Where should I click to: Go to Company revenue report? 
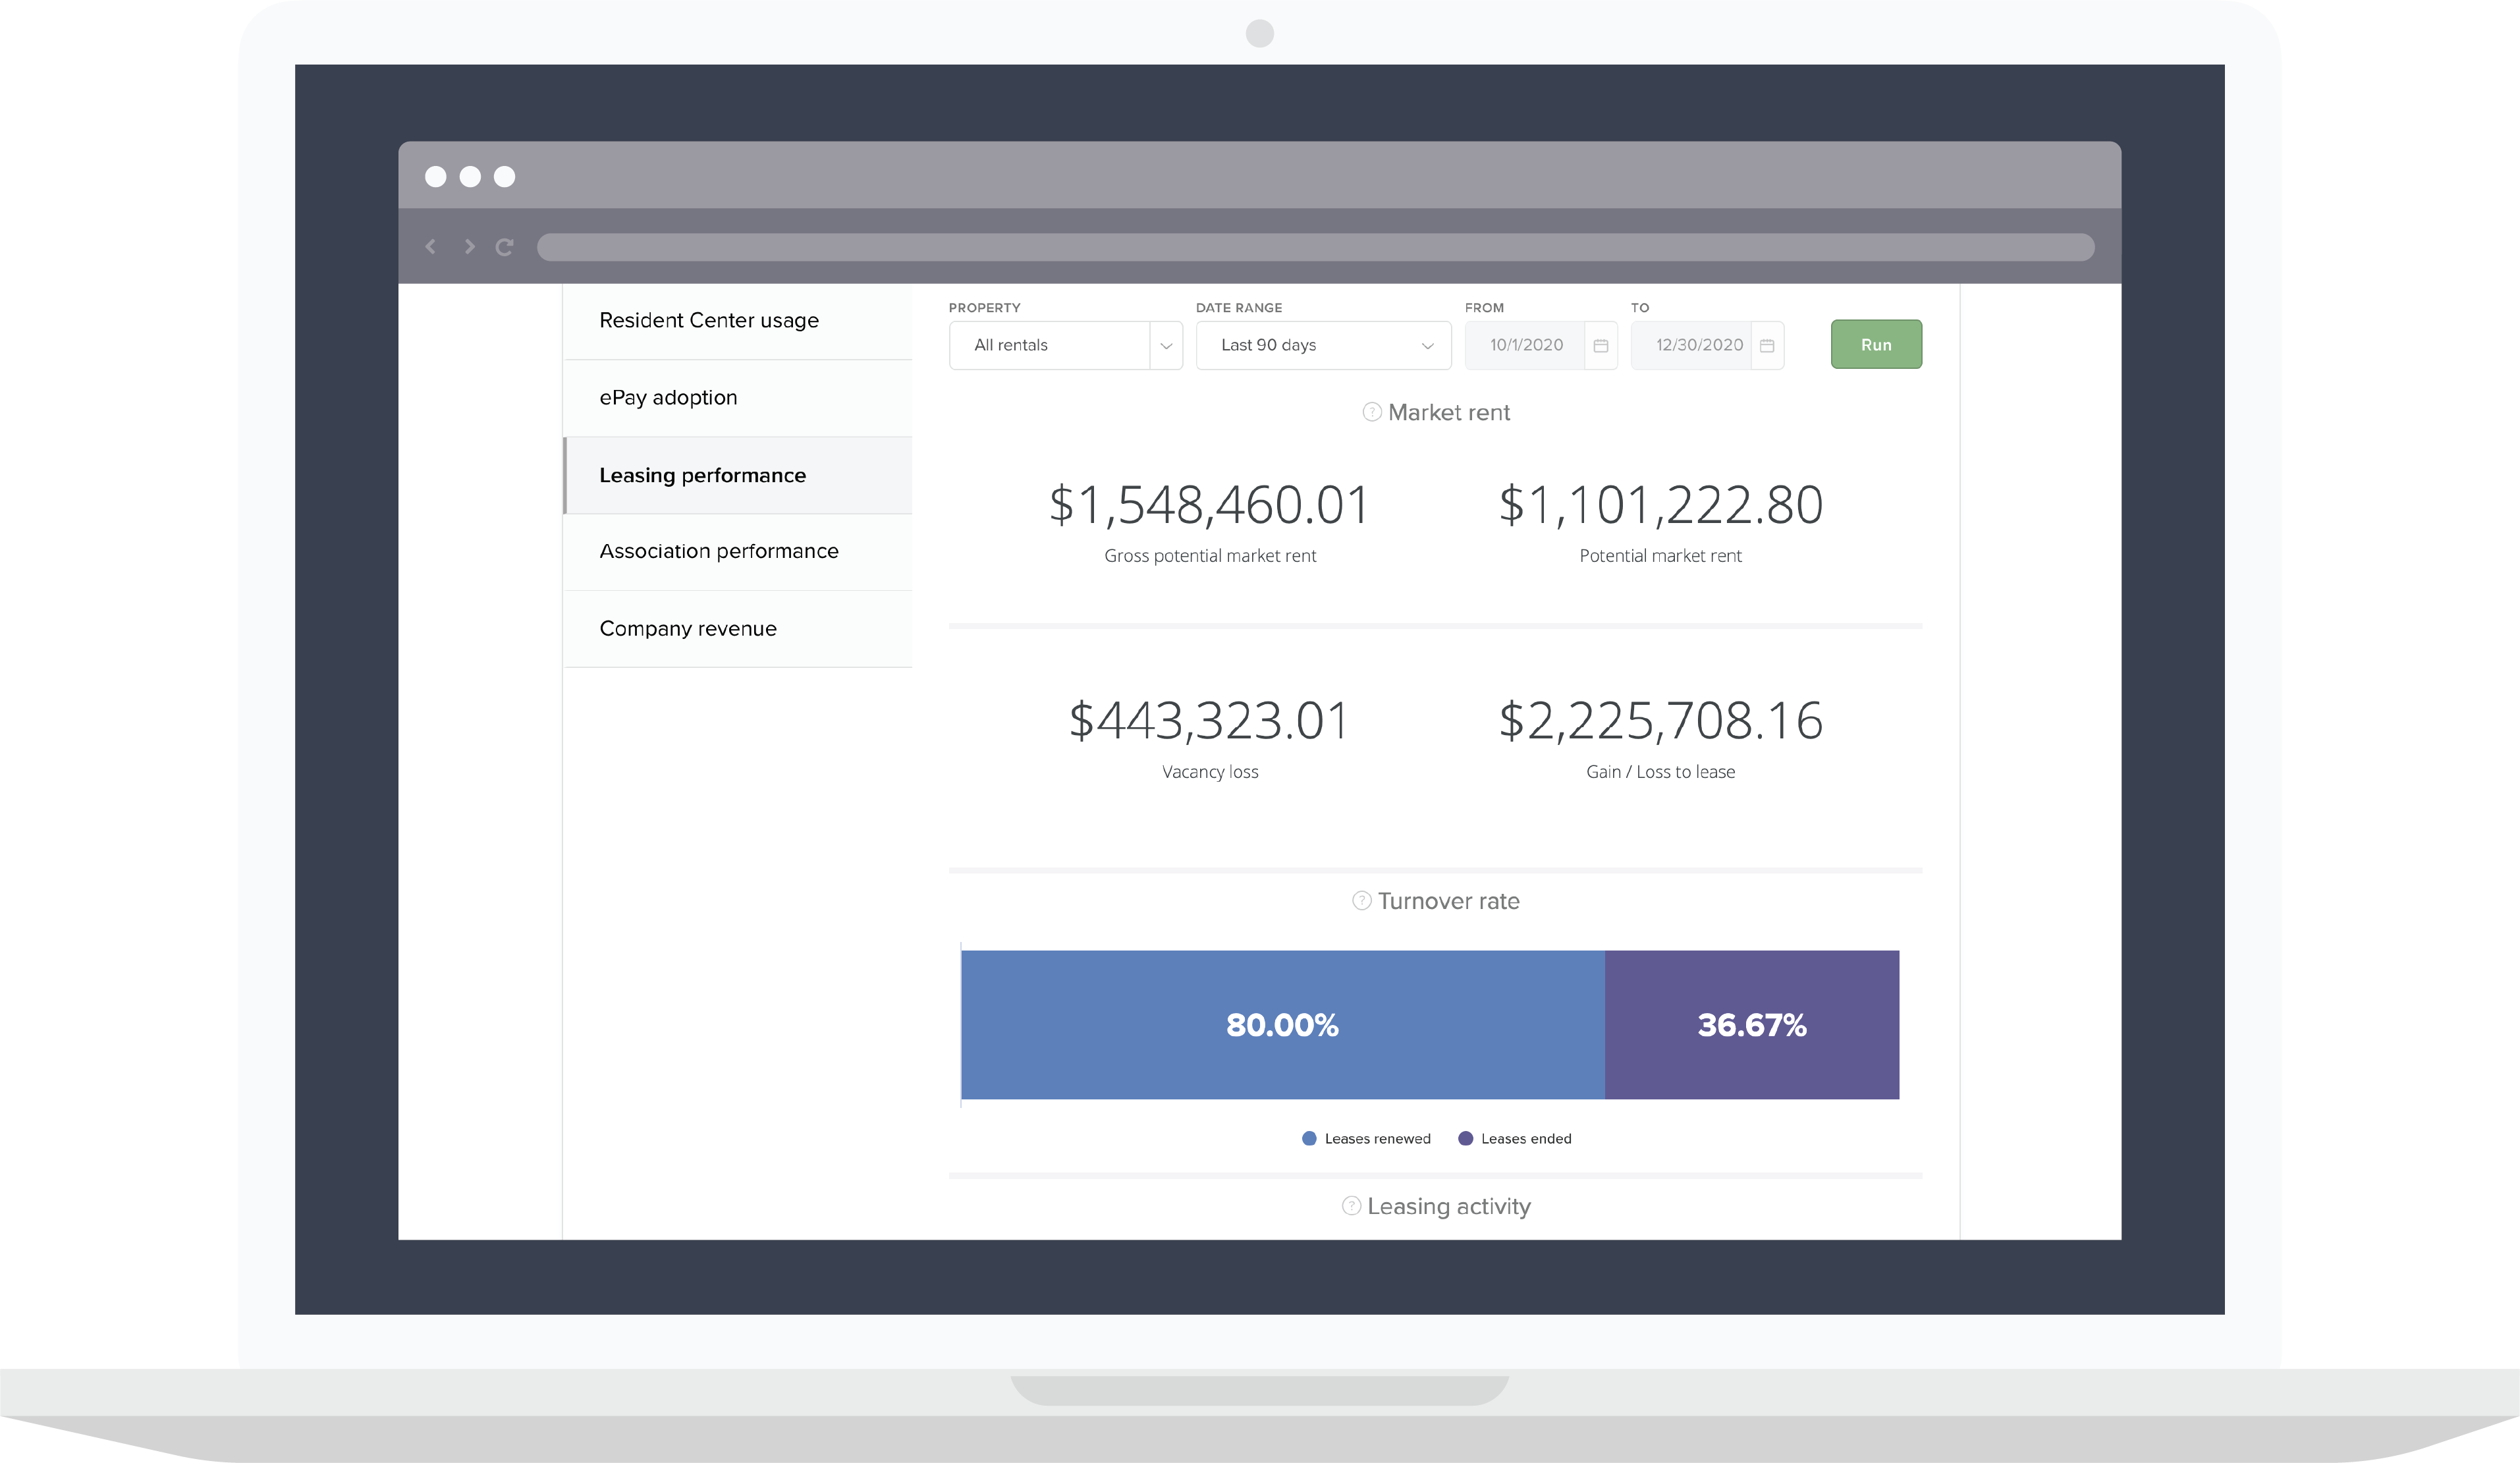coord(738,629)
